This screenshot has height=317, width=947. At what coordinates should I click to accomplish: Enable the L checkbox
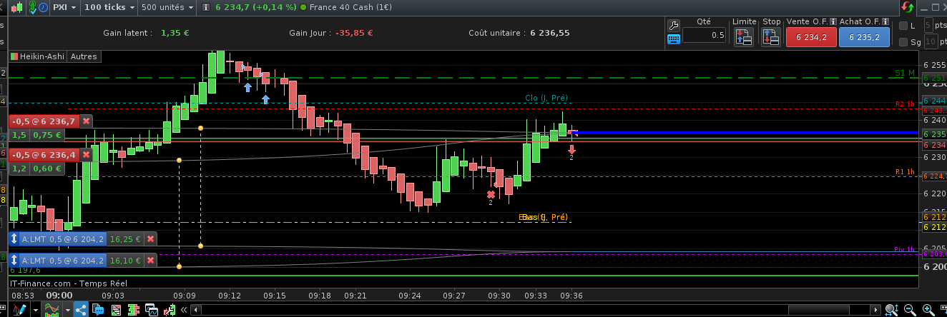pyautogui.click(x=904, y=26)
